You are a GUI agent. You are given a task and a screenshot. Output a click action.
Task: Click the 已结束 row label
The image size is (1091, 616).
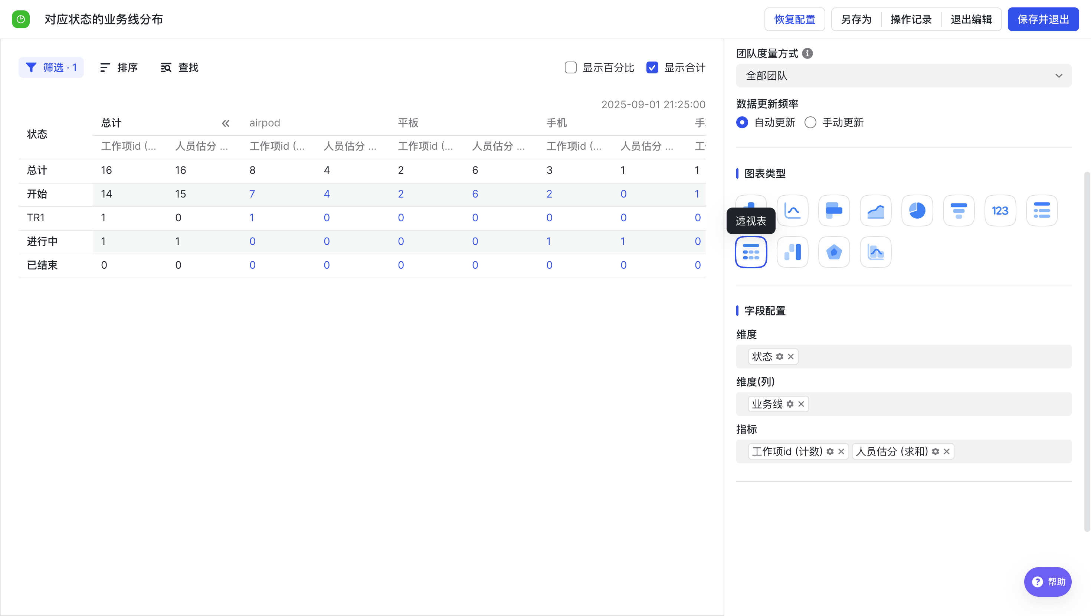pos(42,265)
